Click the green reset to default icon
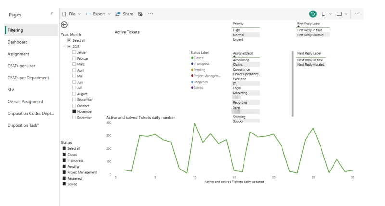 (x=313, y=14)
